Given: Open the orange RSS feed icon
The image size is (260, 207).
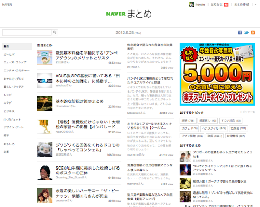Looking at the screenshot, I should [253, 33].
